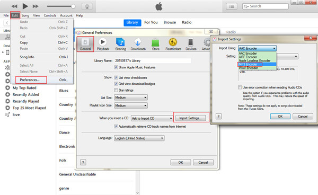Open the General preferences pane icon

(x=85, y=44)
